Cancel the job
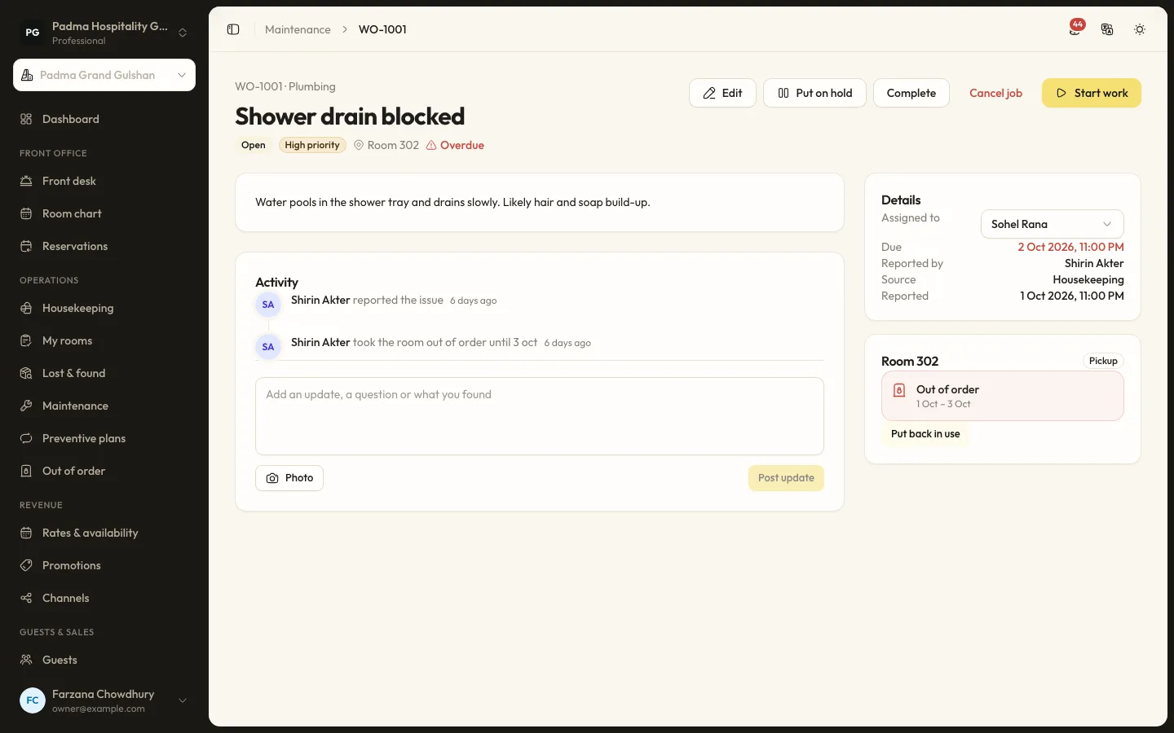1174x733 pixels. [x=995, y=93]
